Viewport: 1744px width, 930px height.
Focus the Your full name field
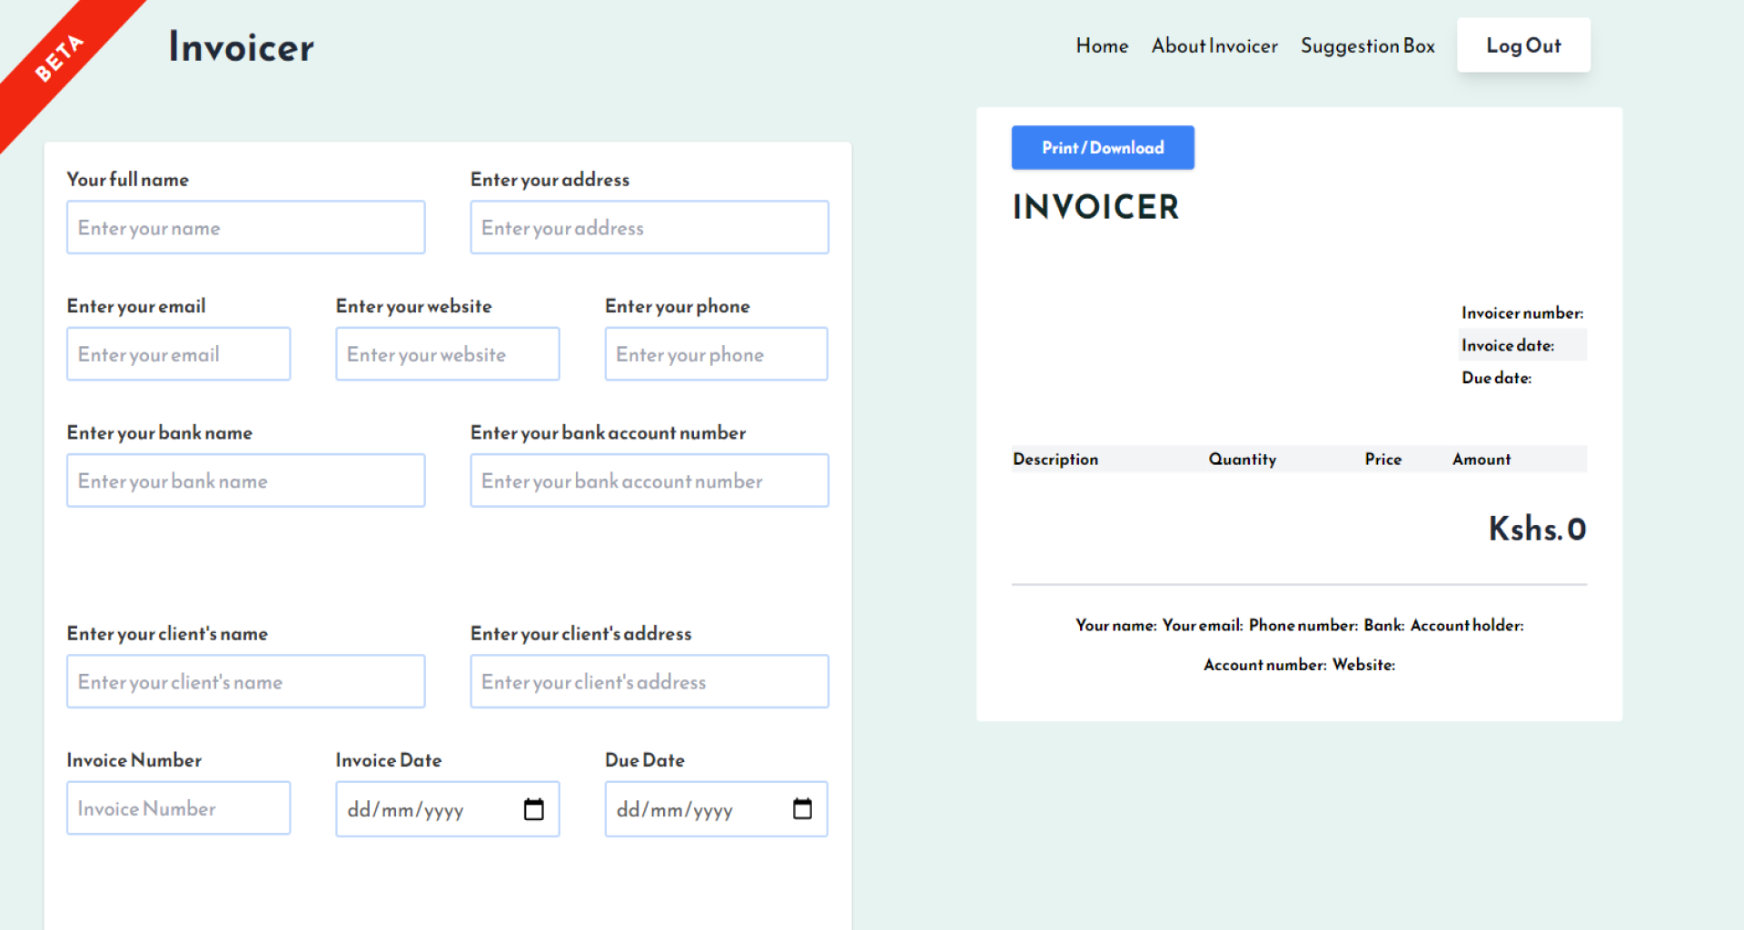coord(245,227)
